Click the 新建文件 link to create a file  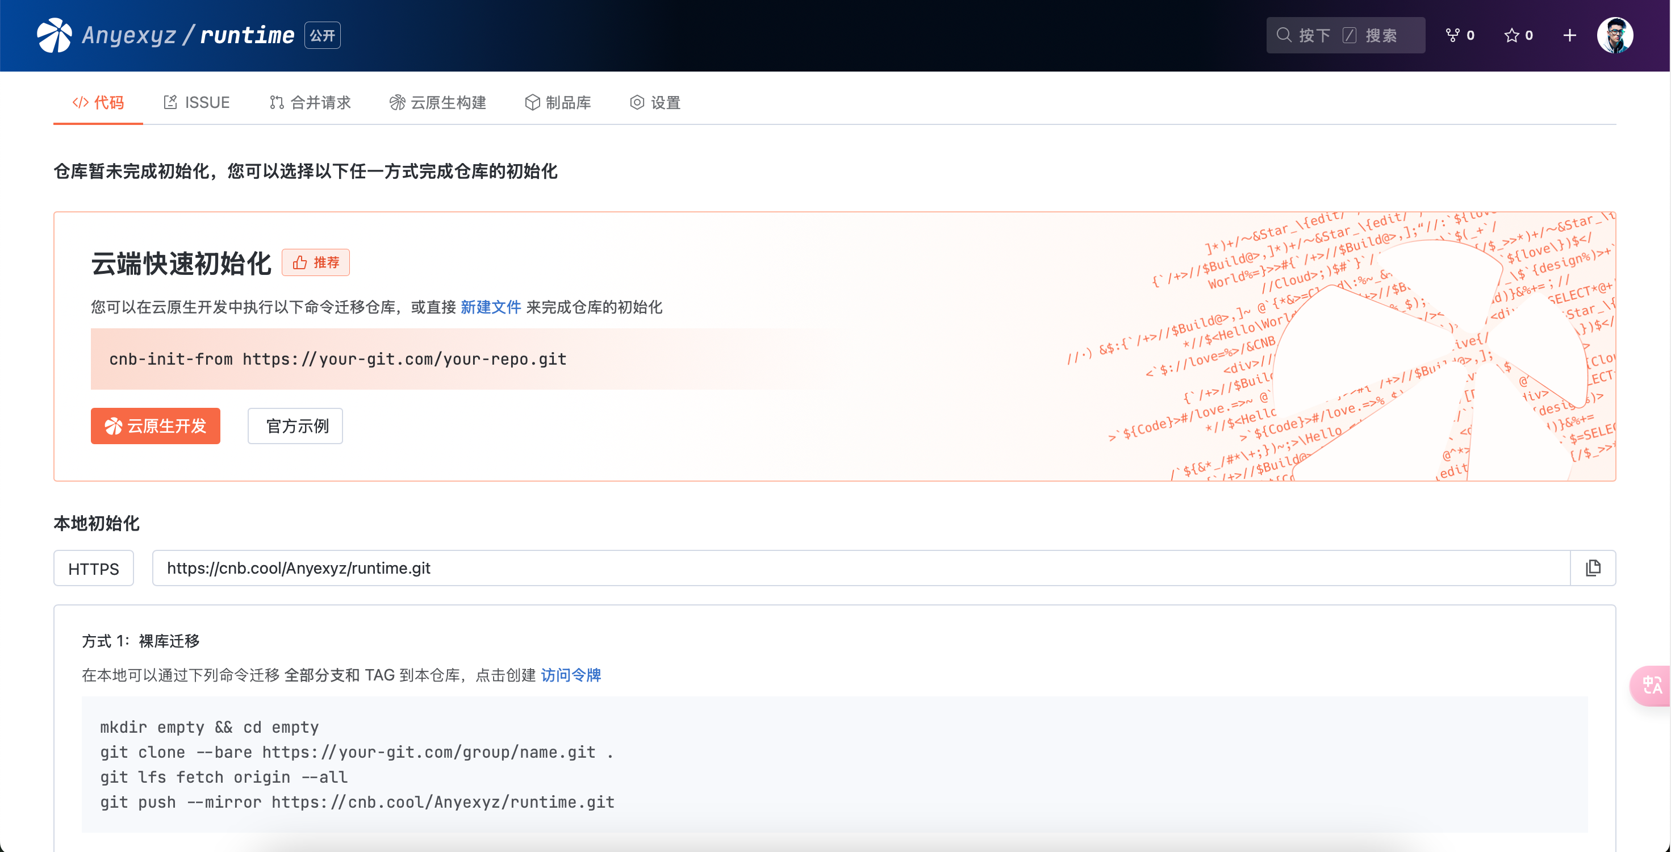pyautogui.click(x=490, y=307)
